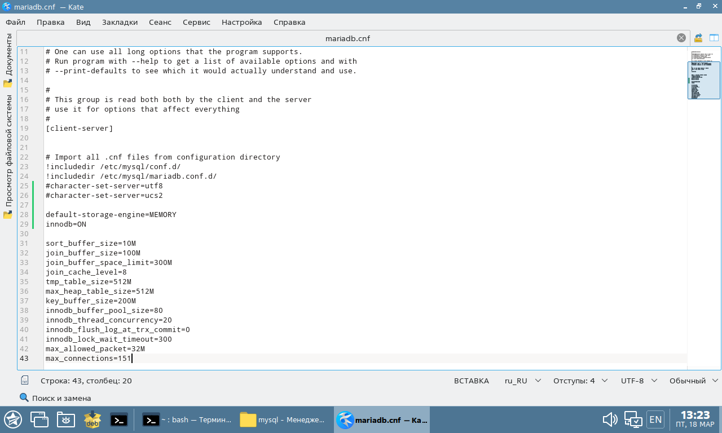The width and height of the screenshot is (722, 433).
Task: Switch to the mysql file manager taskbar window
Action: [x=284, y=419]
